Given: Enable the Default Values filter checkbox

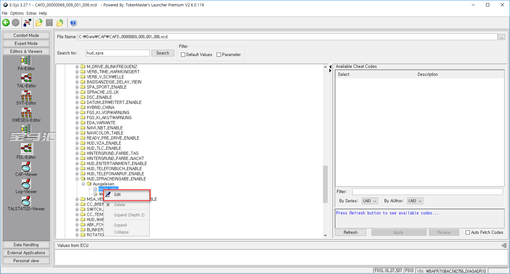Looking at the screenshot, I should [183, 55].
